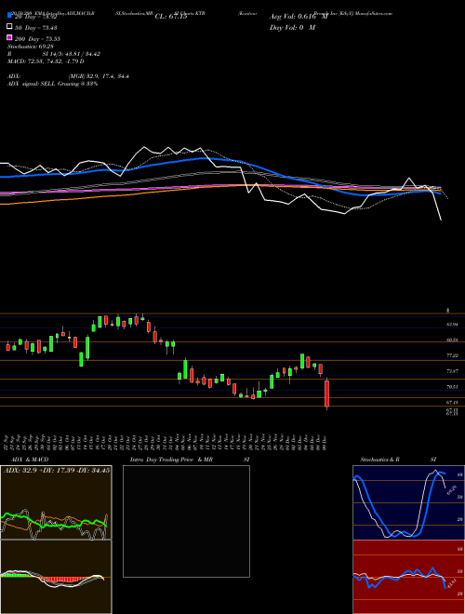This screenshot has width=465, height=614.
Task: Click the 77.22 price axis label
Action: point(452,355)
